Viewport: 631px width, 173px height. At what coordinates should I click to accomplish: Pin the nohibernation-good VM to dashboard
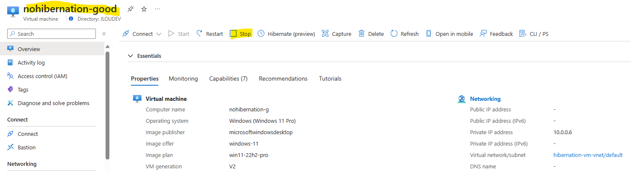[131, 9]
